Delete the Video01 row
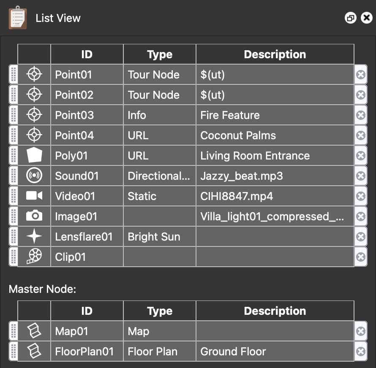The height and width of the screenshot is (368, 376). [x=360, y=196]
